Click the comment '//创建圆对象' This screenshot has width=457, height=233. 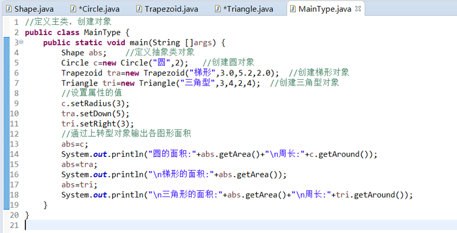(228, 62)
